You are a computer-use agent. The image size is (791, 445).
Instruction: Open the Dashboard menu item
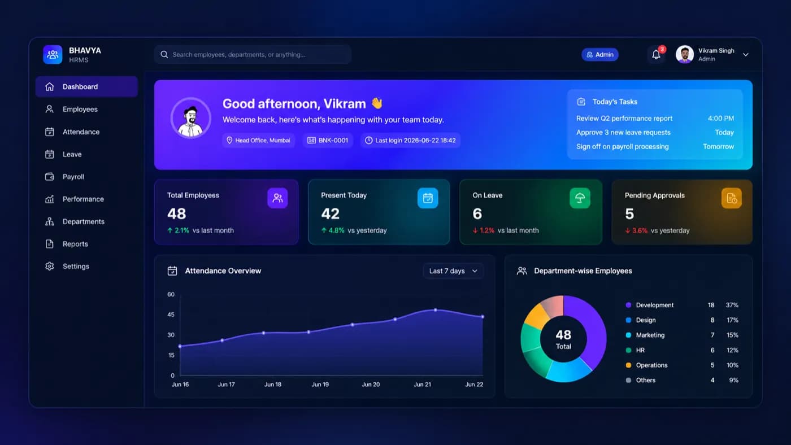(86, 87)
